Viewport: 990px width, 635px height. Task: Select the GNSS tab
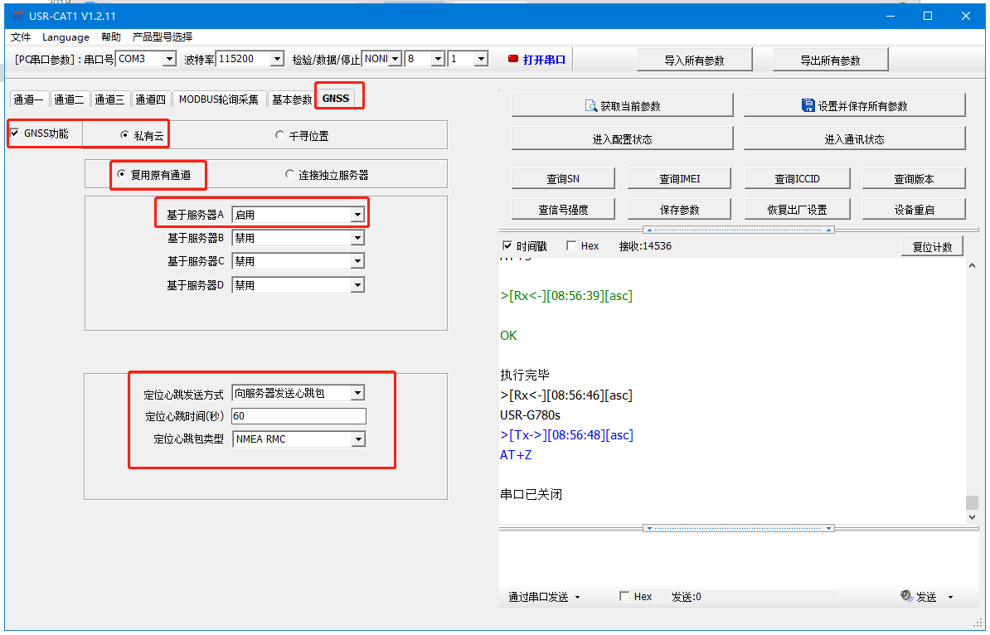coord(335,98)
